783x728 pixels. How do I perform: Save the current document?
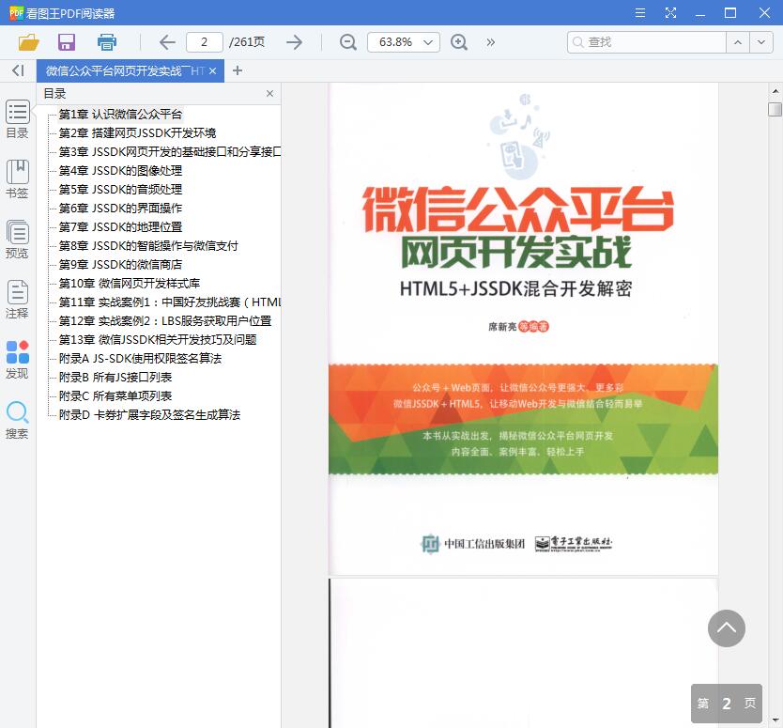(66, 42)
